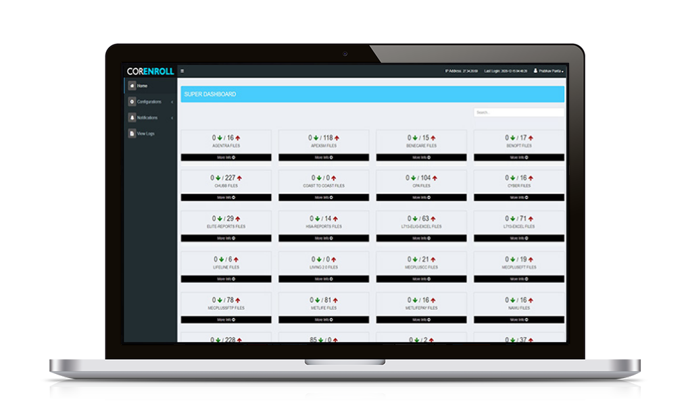Click the Search input field
Image resolution: width=688 pixels, height=401 pixels.
(517, 111)
